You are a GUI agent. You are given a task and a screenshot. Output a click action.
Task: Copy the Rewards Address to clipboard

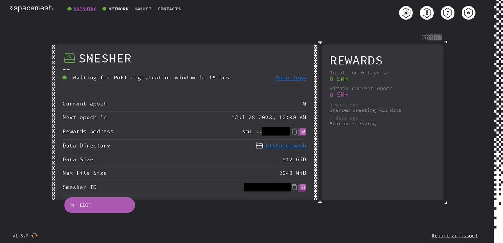(x=294, y=131)
